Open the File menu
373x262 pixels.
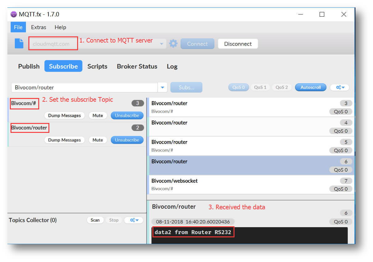coord(18,27)
